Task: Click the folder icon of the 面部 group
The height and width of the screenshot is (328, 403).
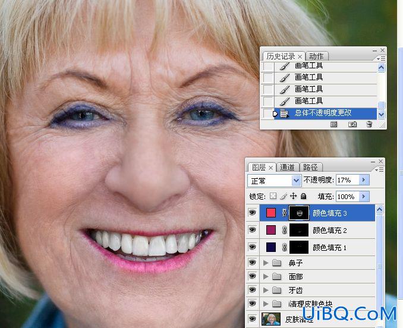Action: (277, 276)
